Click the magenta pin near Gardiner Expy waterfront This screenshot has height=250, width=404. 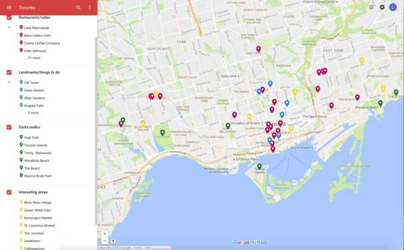coord(273,149)
